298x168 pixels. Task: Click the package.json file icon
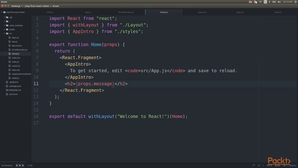(x=7, y=86)
